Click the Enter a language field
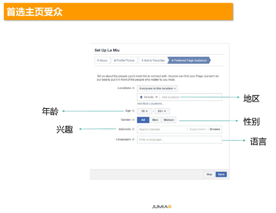The height and width of the screenshot is (213, 276). [x=179, y=140]
